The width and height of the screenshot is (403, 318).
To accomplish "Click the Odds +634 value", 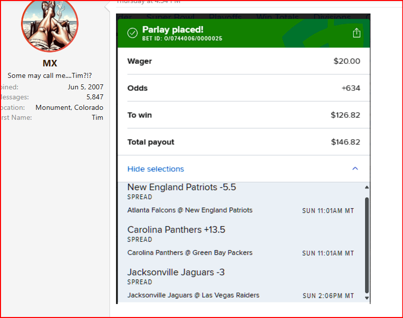I will (x=350, y=88).
